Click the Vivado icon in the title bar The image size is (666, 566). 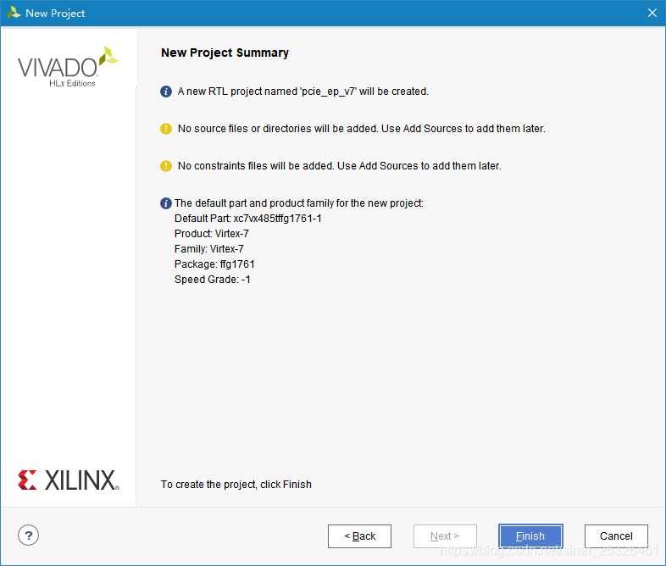[14, 13]
